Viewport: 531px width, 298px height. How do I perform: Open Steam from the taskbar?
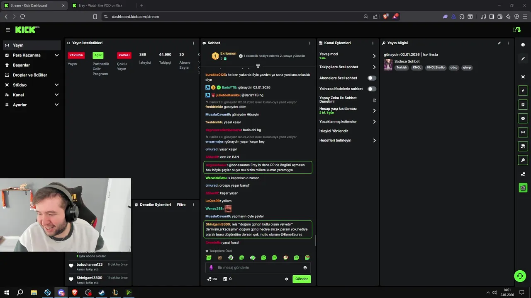click(x=102, y=292)
